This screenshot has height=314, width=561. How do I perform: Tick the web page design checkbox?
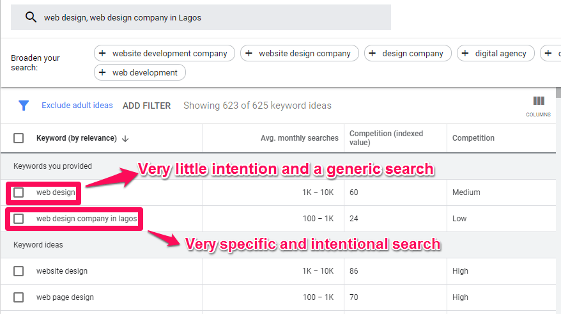19,297
